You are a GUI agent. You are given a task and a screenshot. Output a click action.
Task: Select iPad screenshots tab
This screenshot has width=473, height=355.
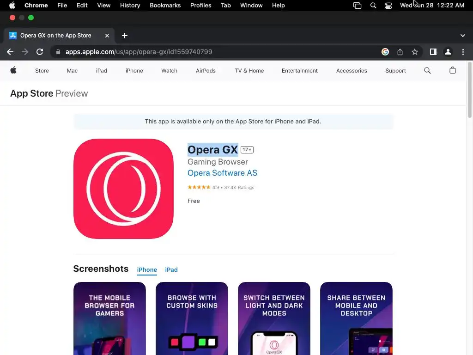tap(171, 269)
